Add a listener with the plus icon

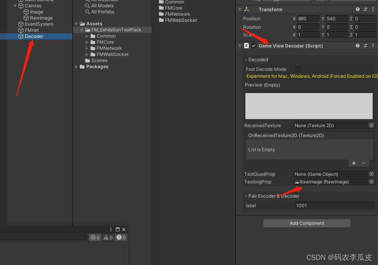point(354,163)
